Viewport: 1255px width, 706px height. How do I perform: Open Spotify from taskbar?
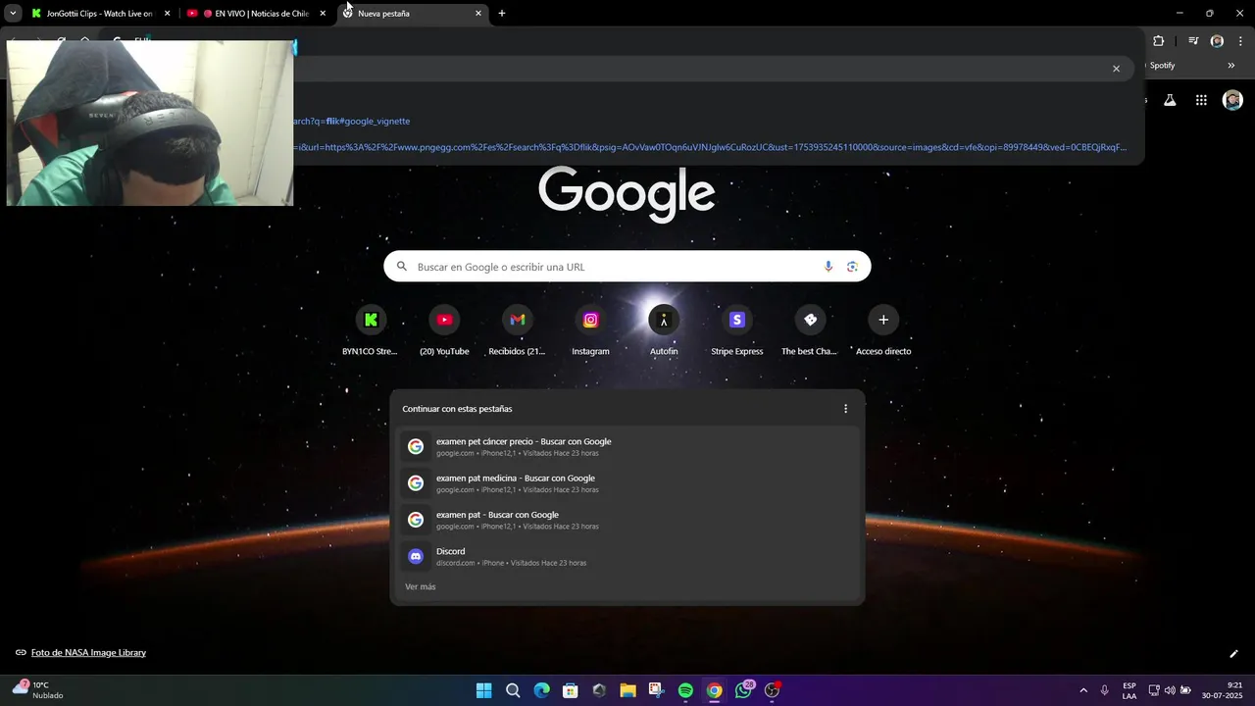(685, 690)
